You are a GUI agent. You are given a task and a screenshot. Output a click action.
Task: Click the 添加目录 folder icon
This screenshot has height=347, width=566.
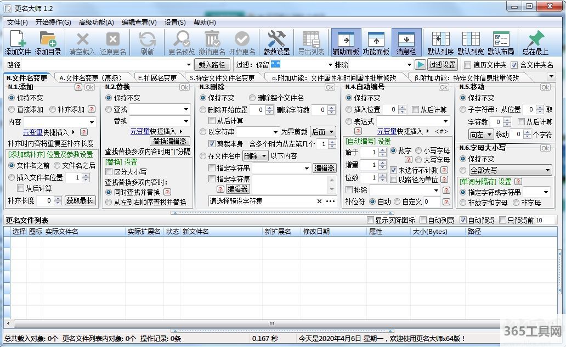48,40
